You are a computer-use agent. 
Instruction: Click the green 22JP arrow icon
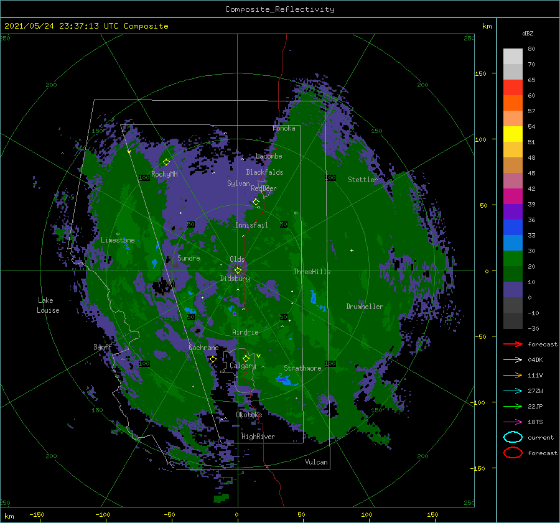tap(513, 406)
